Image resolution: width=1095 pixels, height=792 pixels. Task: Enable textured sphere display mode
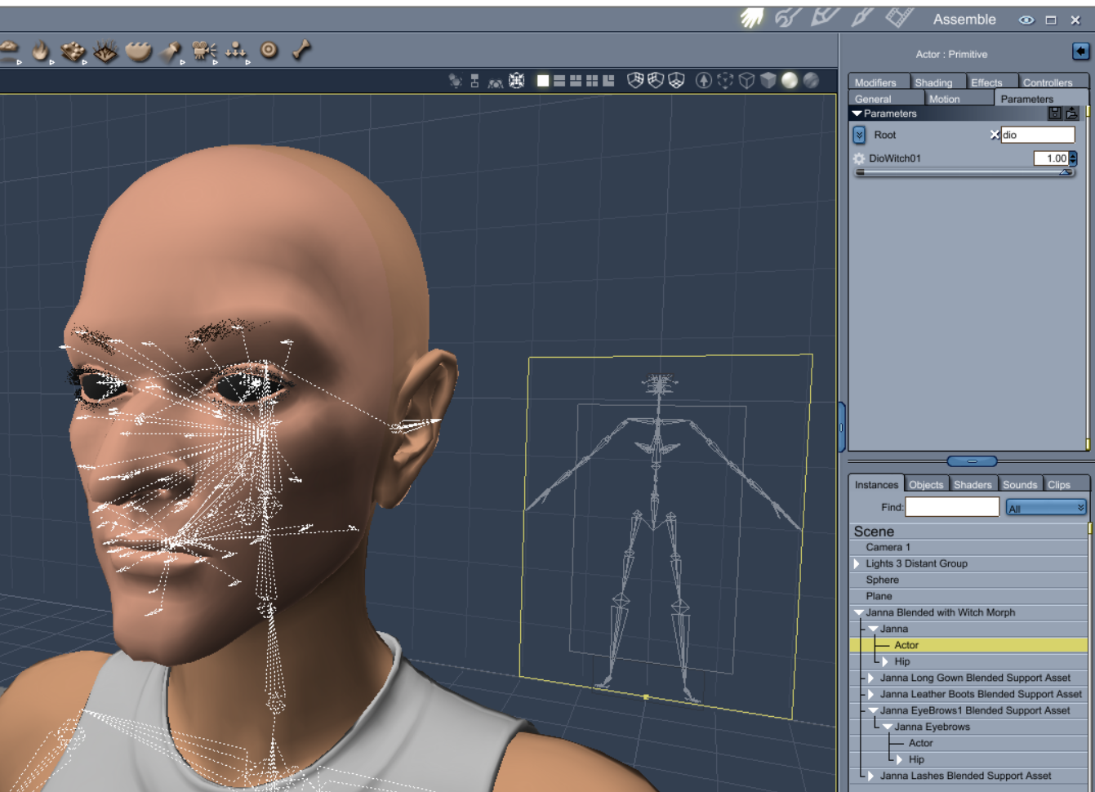click(x=811, y=80)
